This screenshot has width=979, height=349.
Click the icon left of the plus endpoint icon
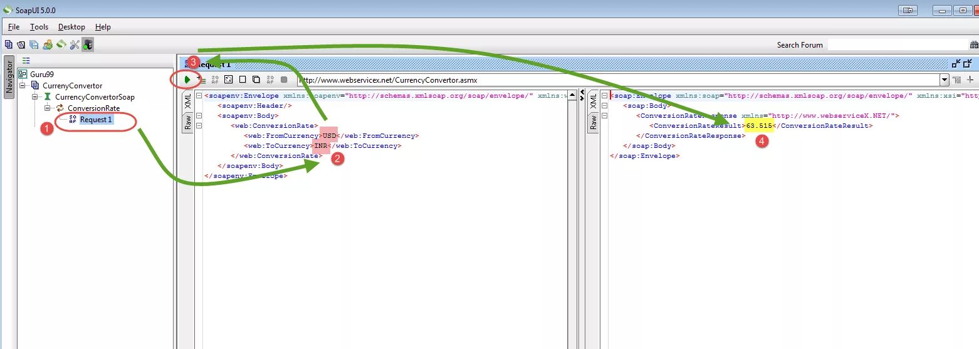point(956,80)
